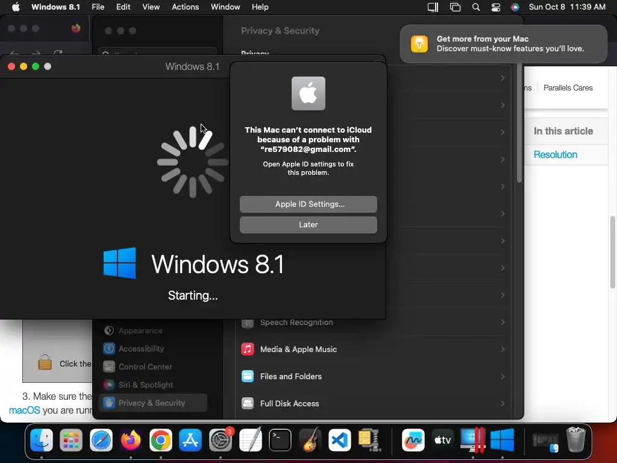Open Finder from the dock

(x=42, y=439)
